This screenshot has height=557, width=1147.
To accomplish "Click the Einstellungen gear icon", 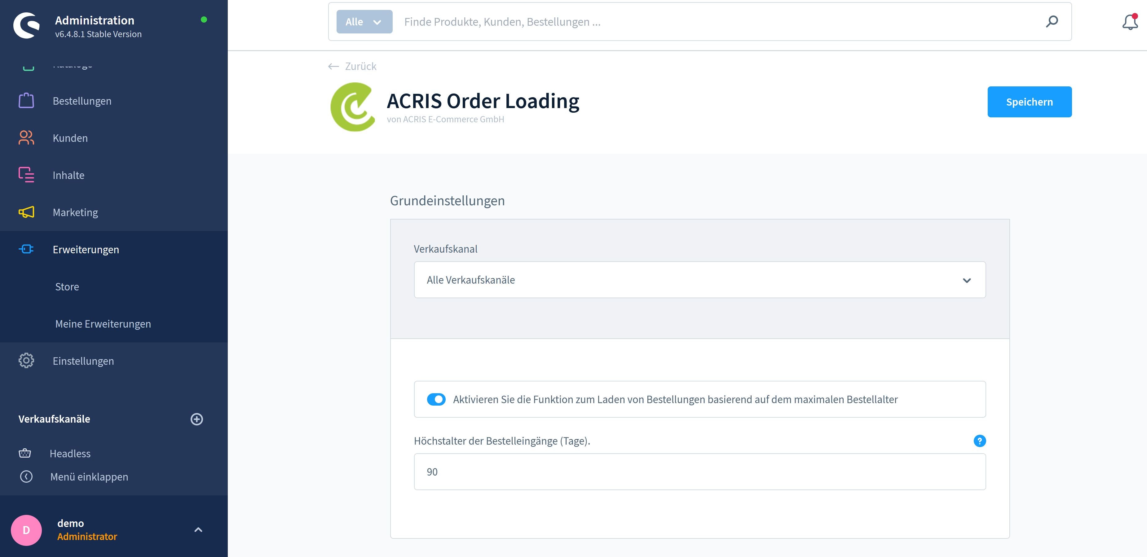I will tap(26, 360).
